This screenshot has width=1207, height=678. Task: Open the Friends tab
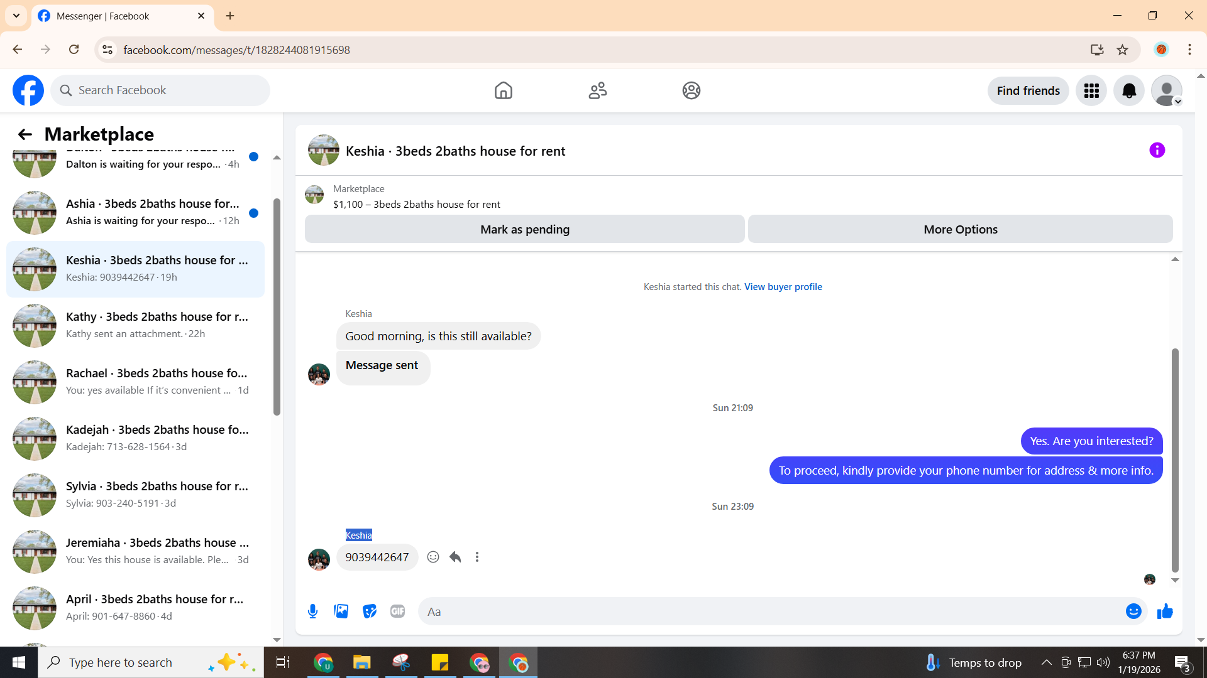click(597, 91)
